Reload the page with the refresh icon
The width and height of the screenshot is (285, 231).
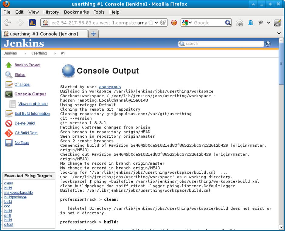[x=163, y=23]
